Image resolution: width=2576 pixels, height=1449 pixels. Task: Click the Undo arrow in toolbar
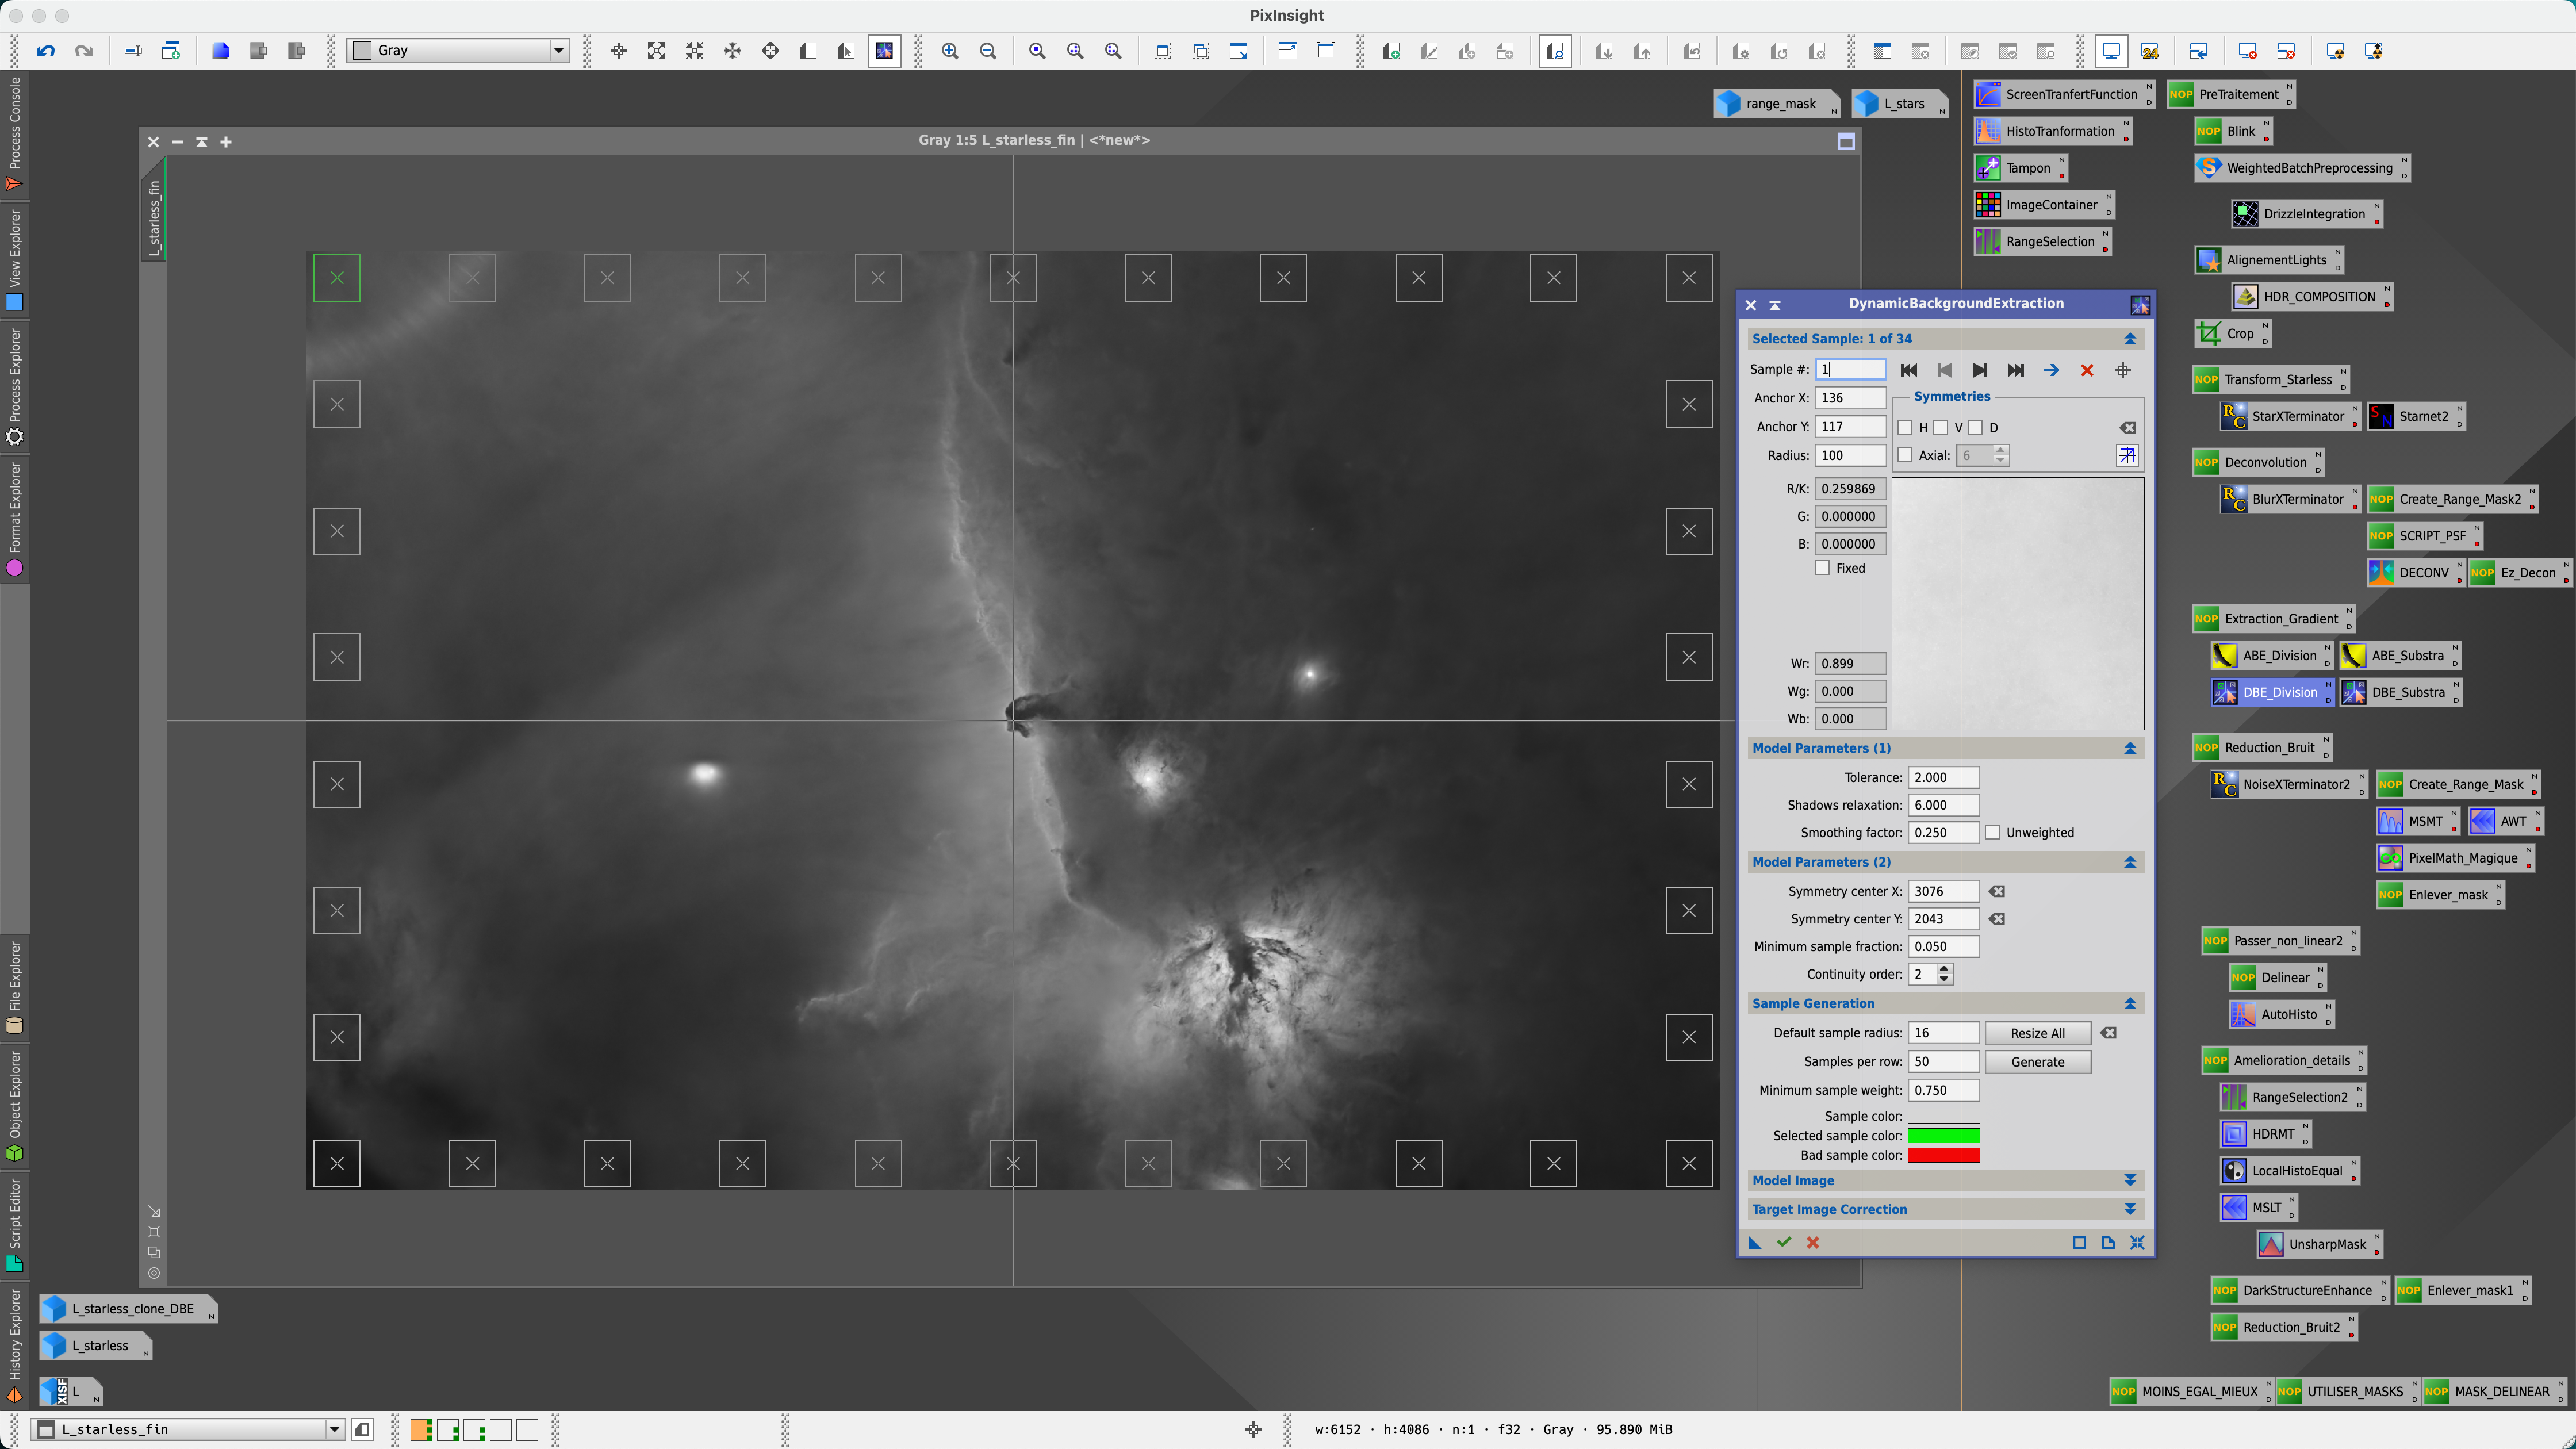pos(46,51)
